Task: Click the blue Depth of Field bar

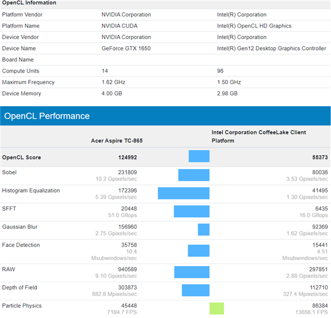Action: click(196, 290)
